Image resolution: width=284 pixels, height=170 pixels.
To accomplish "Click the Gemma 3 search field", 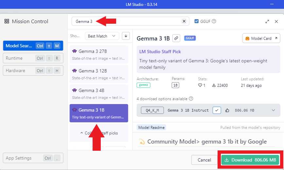I will pyautogui.click(x=131, y=21).
